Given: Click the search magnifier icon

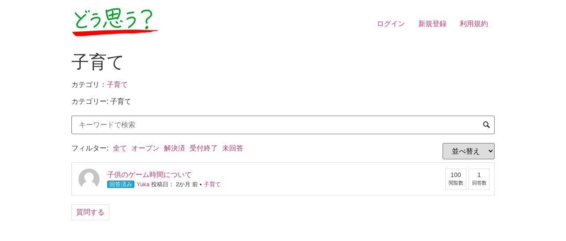Looking at the screenshot, I should (x=486, y=125).
